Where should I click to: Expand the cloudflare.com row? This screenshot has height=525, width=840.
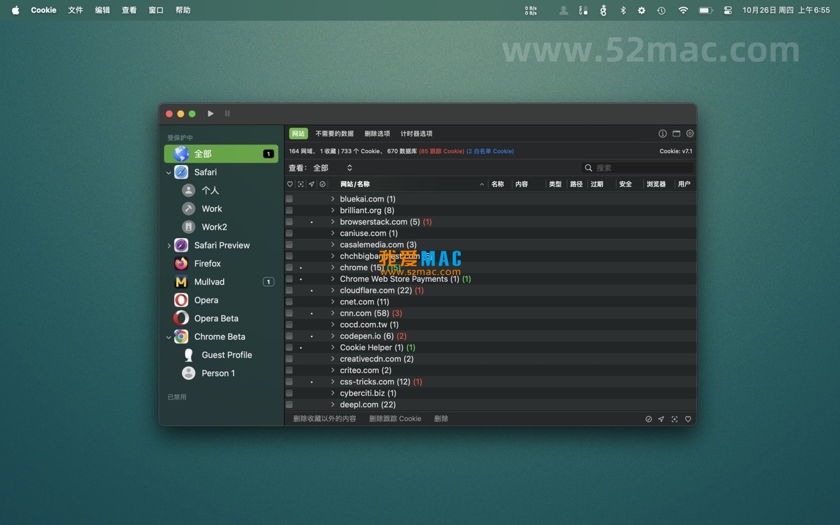[333, 290]
